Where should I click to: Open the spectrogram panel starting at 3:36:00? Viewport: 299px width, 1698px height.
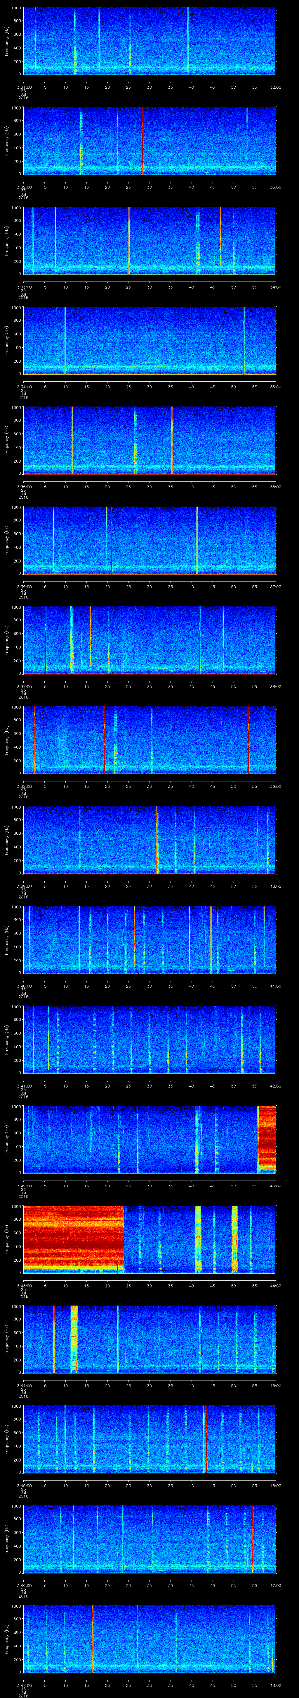(149, 541)
